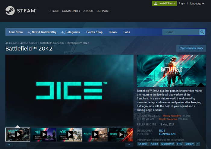Viewport: 211px width, 149px height.
Task: Open the language dropdown
Action: (x=197, y=4)
